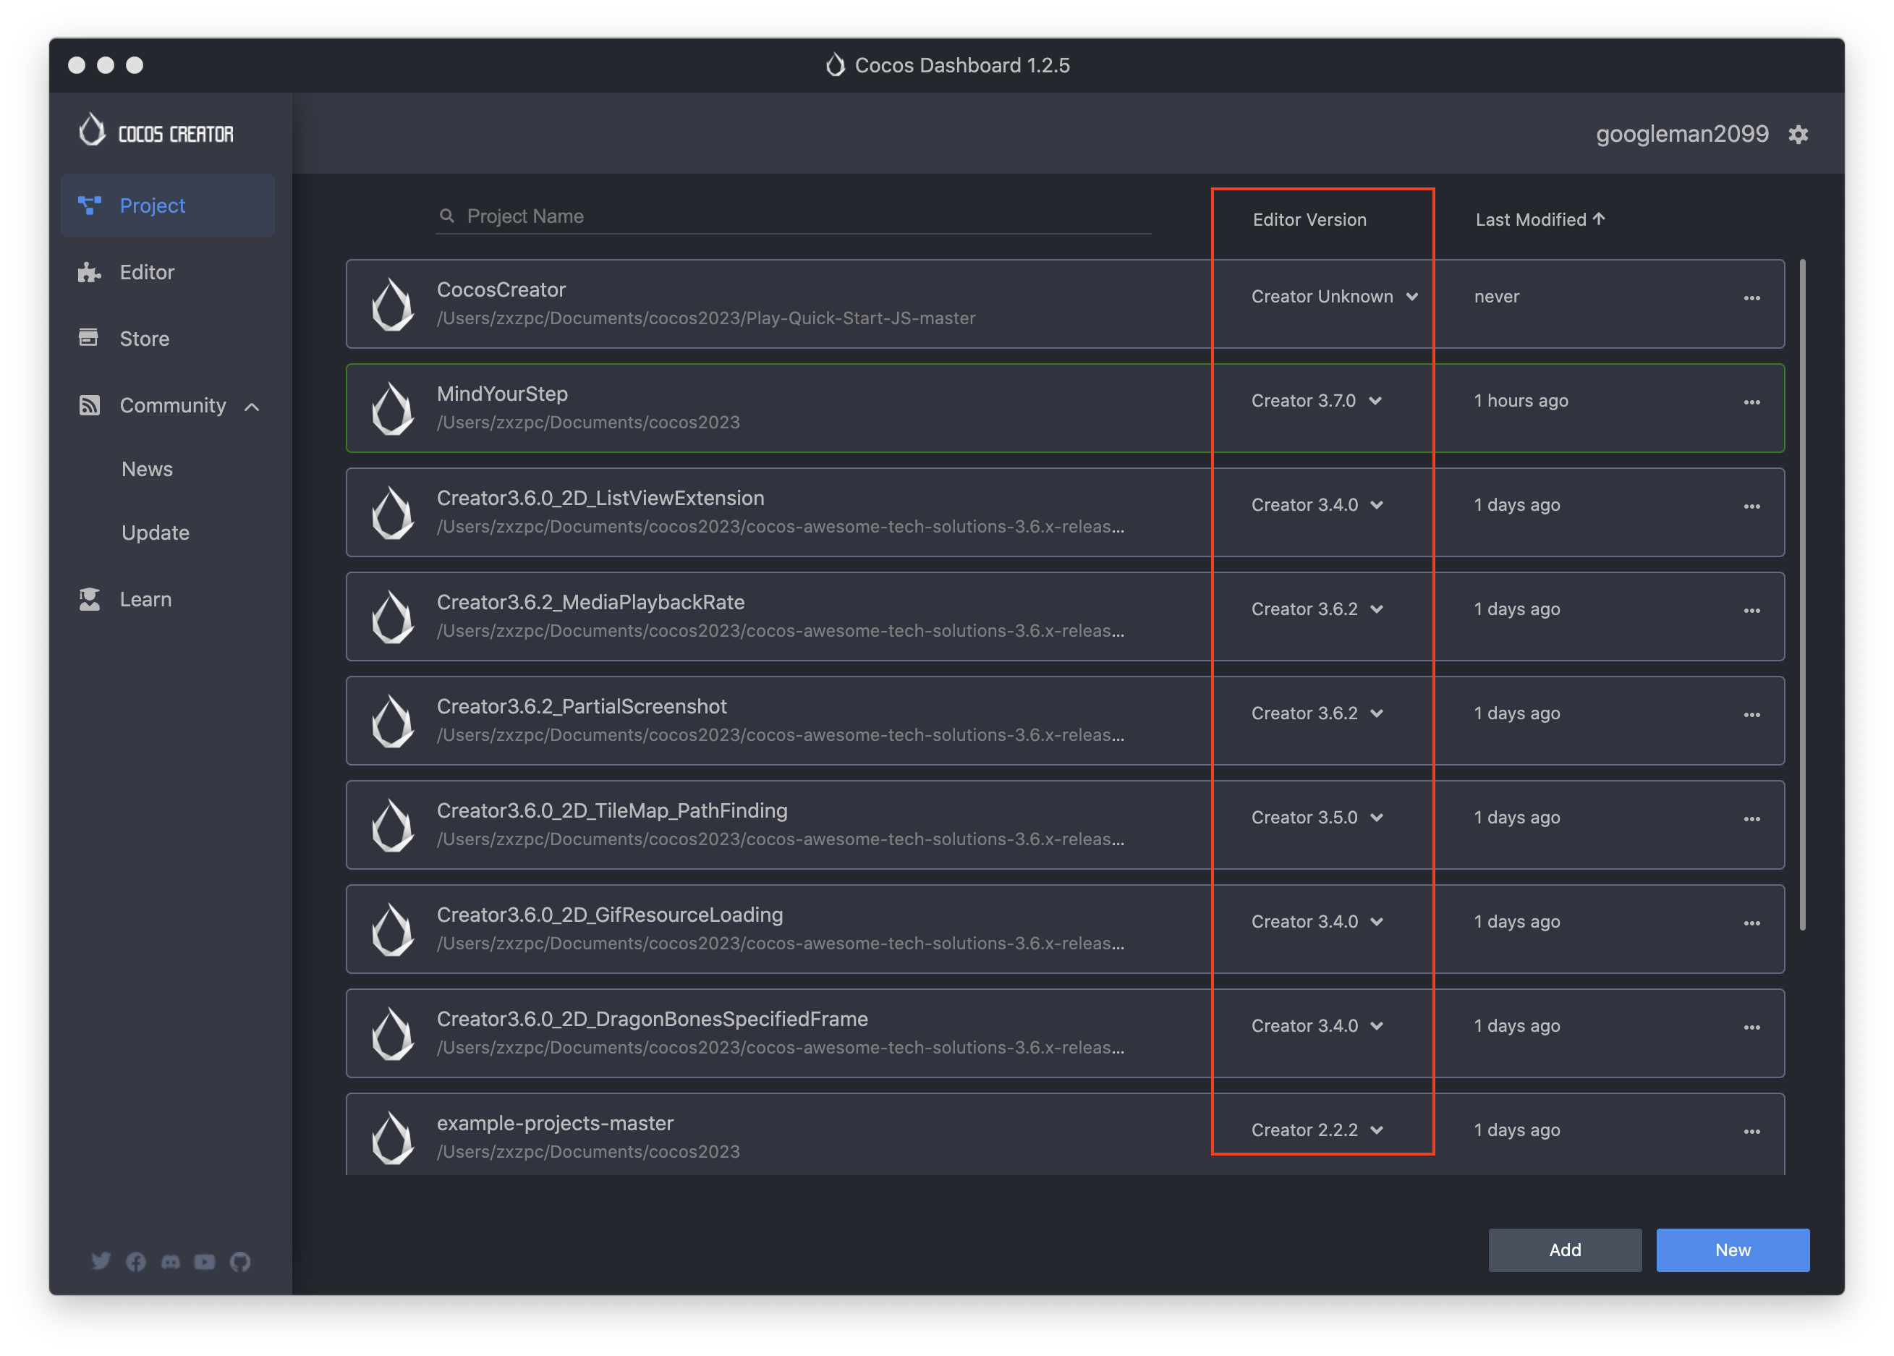Viewport: 1894px width, 1356px height.
Task: Open more options for Creator3.6.0_2D_TileMap_PathFinding
Action: [x=1752, y=819]
